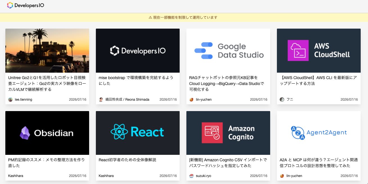The height and width of the screenshot is (184, 368).
Task: Open the Amazon Cognito thumbnail
Action: [228, 133]
